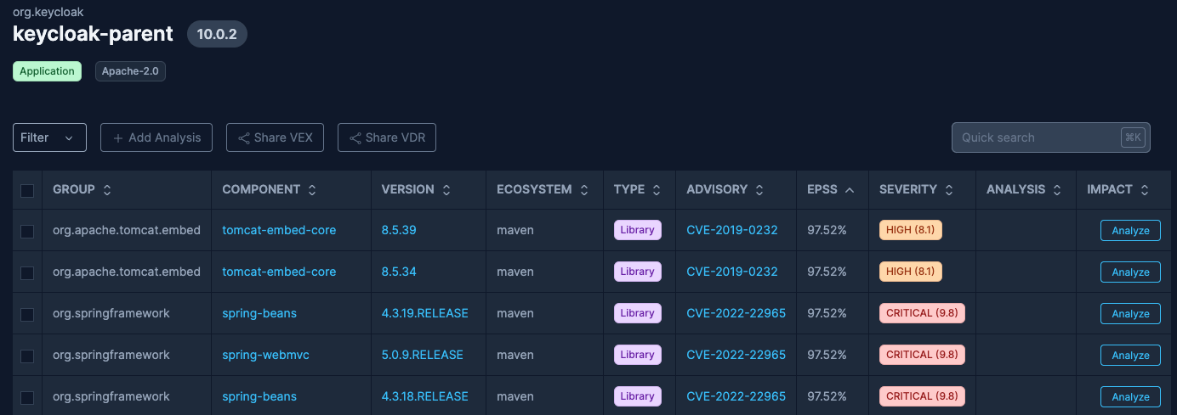
Task: Click the Add Analysis button
Action: 157,137
